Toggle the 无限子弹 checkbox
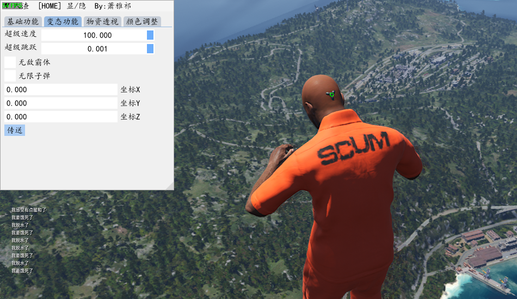The image size is (517, 299). click(10, 76)
